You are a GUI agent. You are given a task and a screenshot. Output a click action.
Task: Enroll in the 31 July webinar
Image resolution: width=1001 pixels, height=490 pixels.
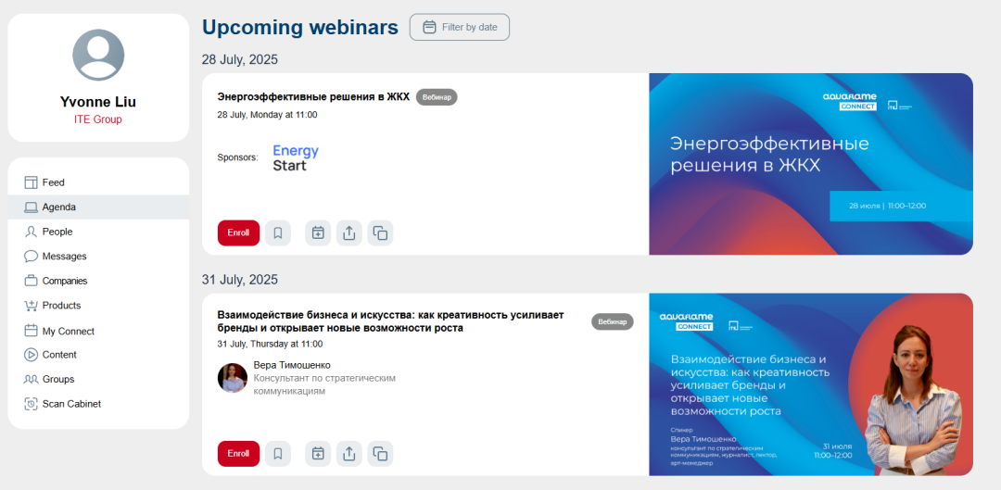238,454
